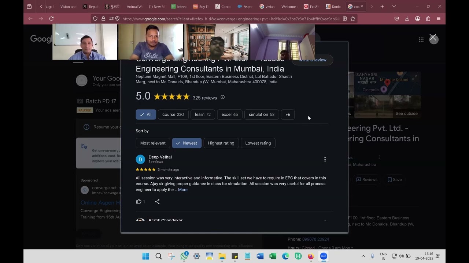Image resolution: width=469 pixels, height=263 pixels.
Task: Switch to the Vision and tab
Action: (69, 7)
